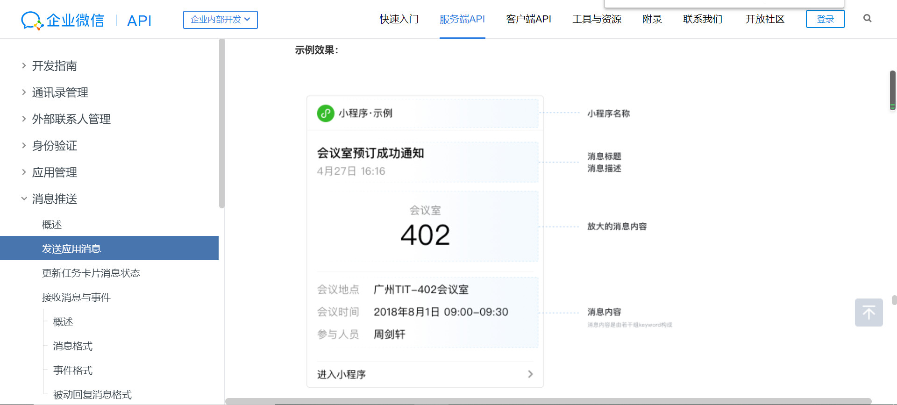
Task: Click the large 402 number
Action: (425, 235)
